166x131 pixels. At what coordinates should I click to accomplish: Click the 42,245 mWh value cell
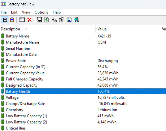pyautogui.click(x=108, y=79)
